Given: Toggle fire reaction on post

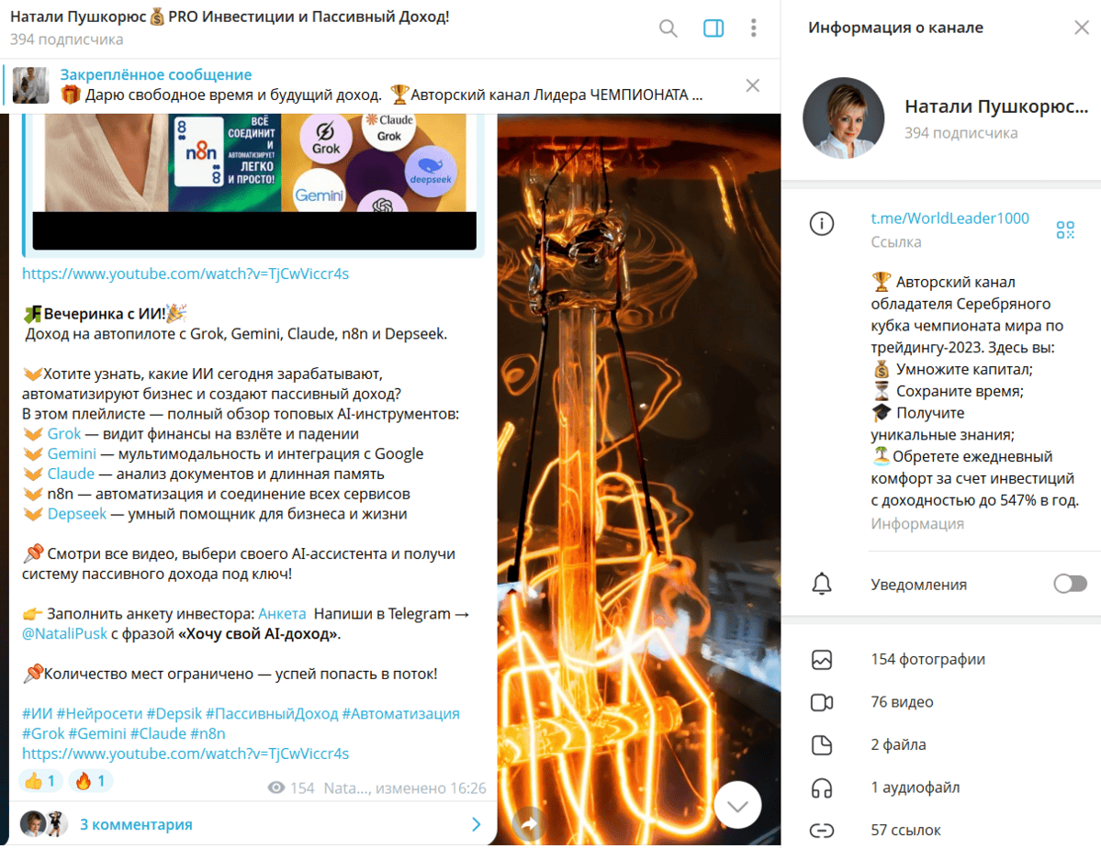Looking at the screenshot, I should (91, 781).
